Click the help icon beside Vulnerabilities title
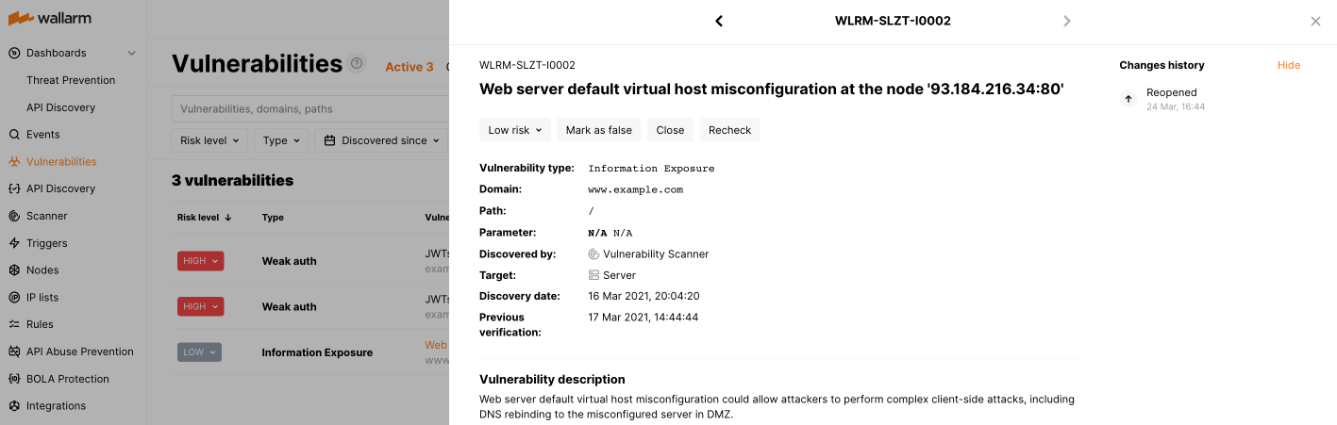This screenshot has width=1337, height=425. 357,64
